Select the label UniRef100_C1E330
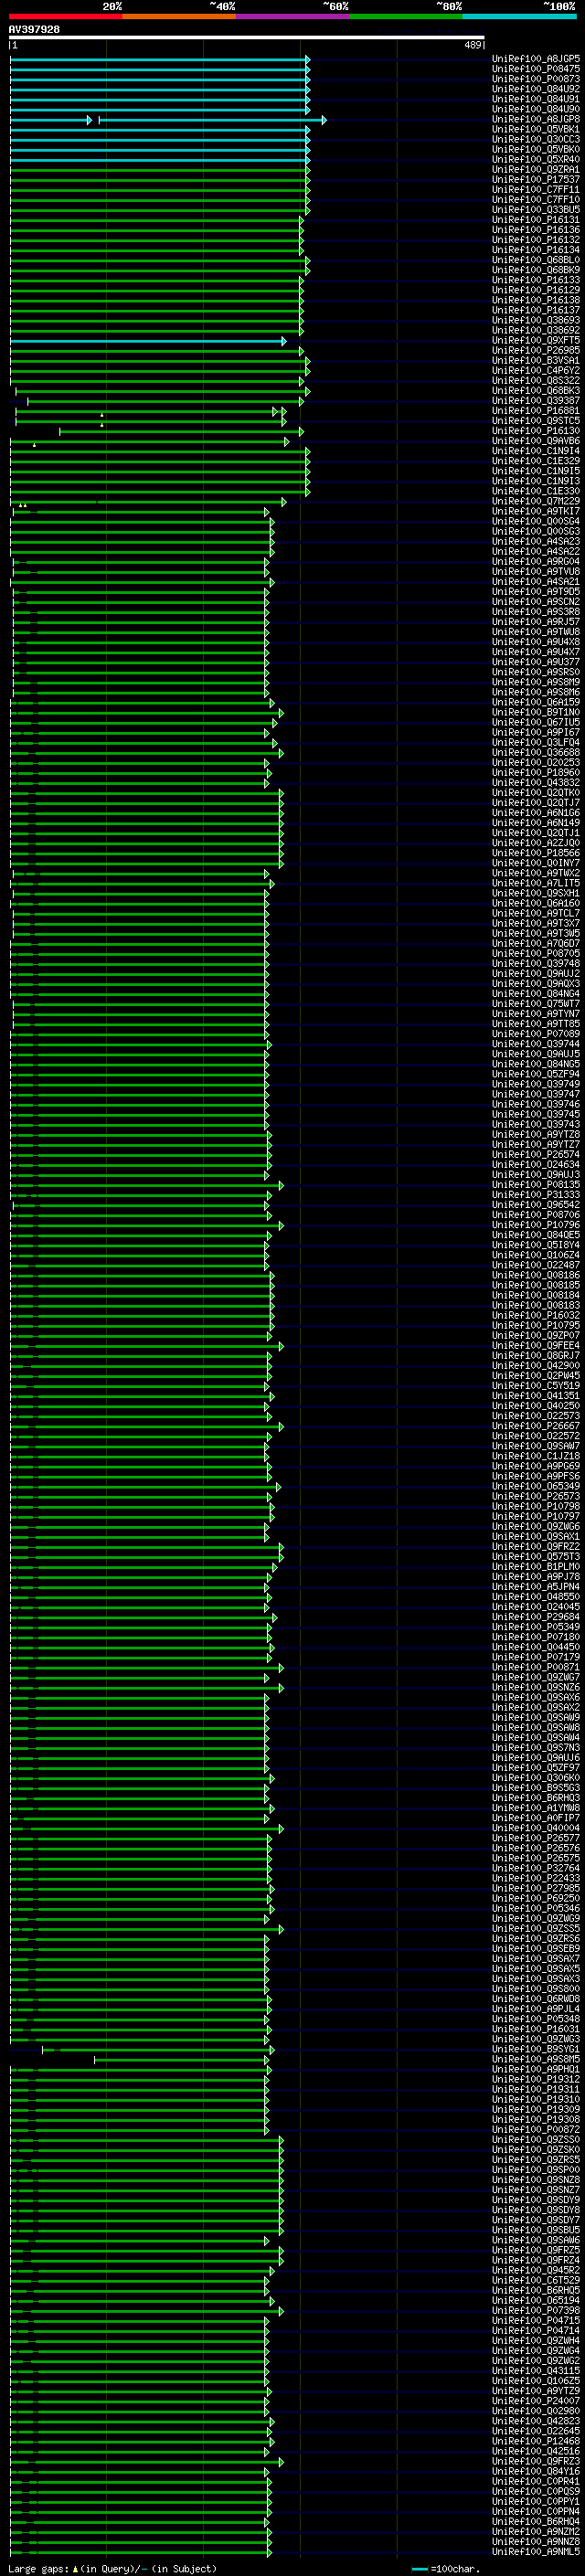The image size is (585, 2576). (x=536, y=491)
